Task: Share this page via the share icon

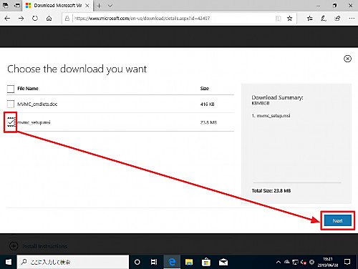Action: point(337,19)
